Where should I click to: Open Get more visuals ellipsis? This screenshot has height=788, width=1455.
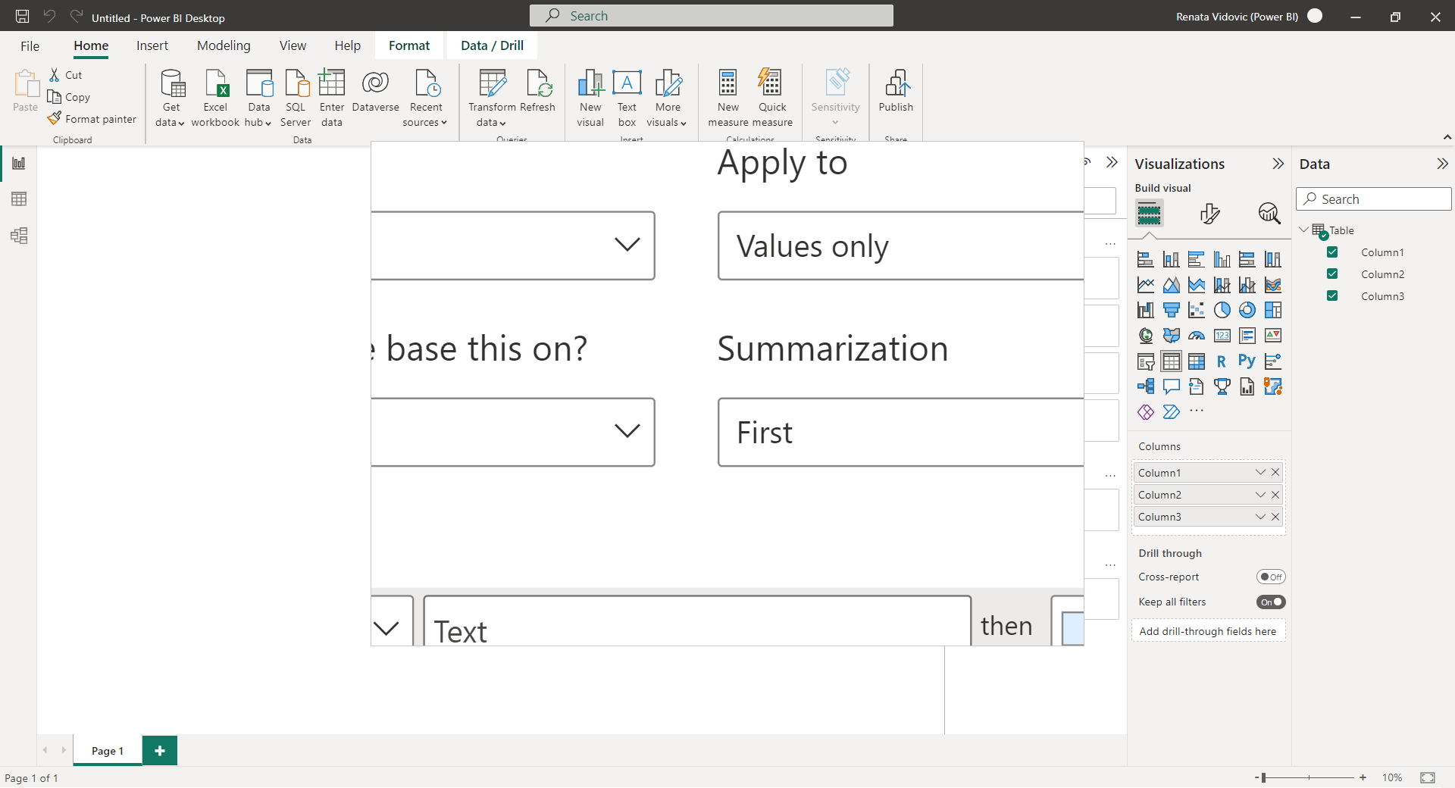pyautogui.click(x=1197, y=411)
